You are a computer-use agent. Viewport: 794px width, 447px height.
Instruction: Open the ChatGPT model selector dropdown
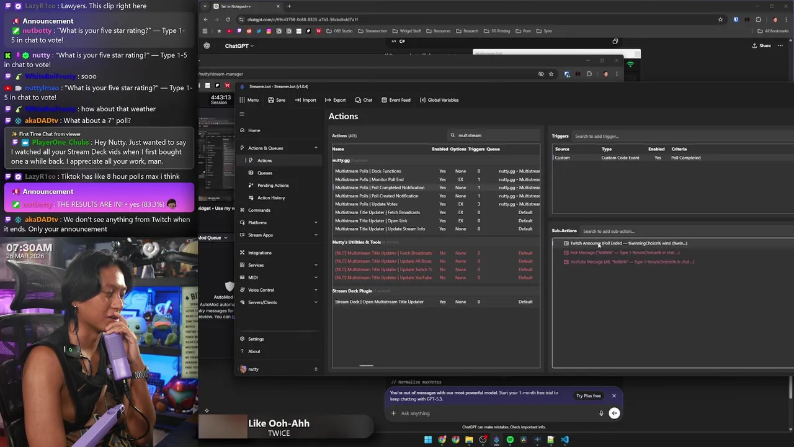tap(239, 46)
